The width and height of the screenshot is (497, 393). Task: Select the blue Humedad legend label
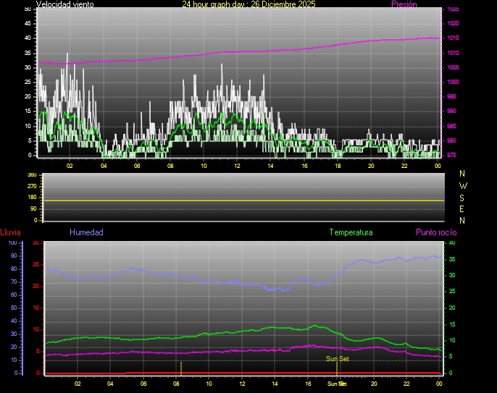[86, 232]
